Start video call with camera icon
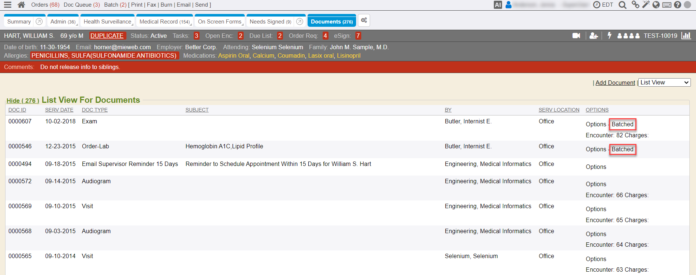 point(576,36)
